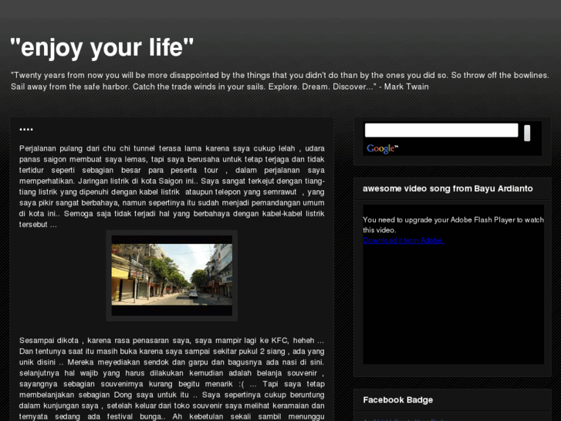The height and width of the screenshot is (421, 561).
Task: Click the search submit button beside the search box
Action: tap(527, 133)
